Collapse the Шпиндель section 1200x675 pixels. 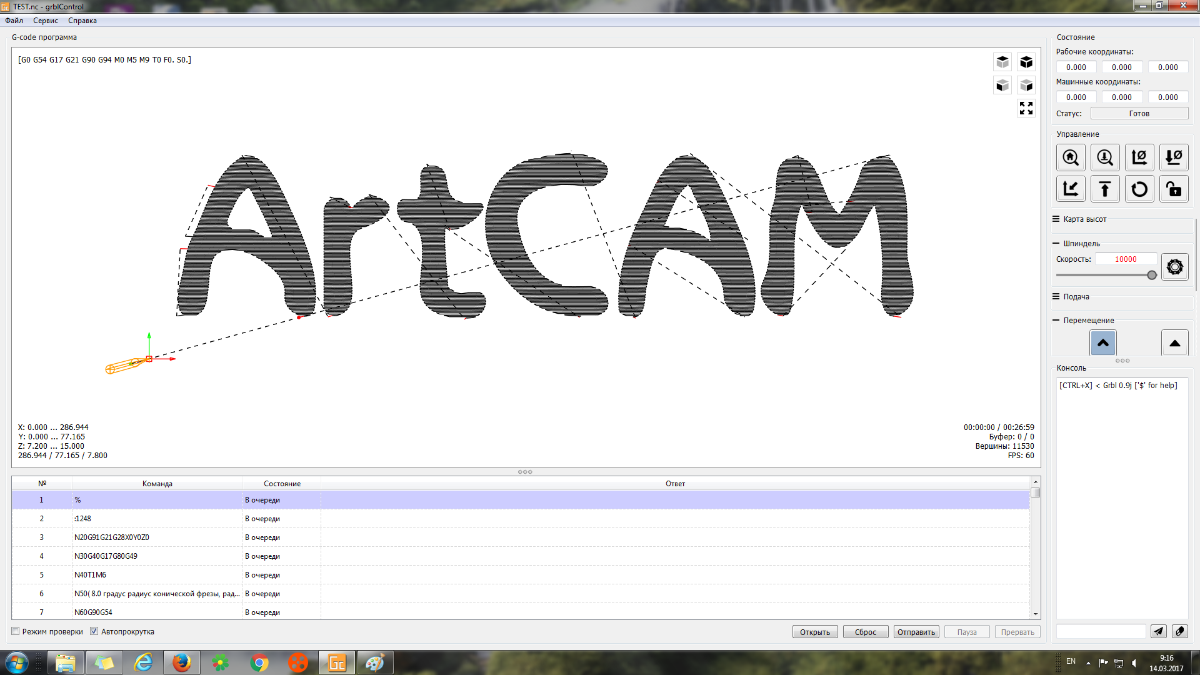(1081, 244)
